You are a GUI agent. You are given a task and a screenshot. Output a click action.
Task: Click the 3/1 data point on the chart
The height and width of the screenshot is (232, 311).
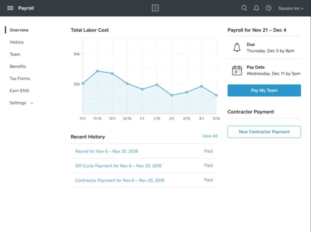pyautogui.click(x=201, y=86)
